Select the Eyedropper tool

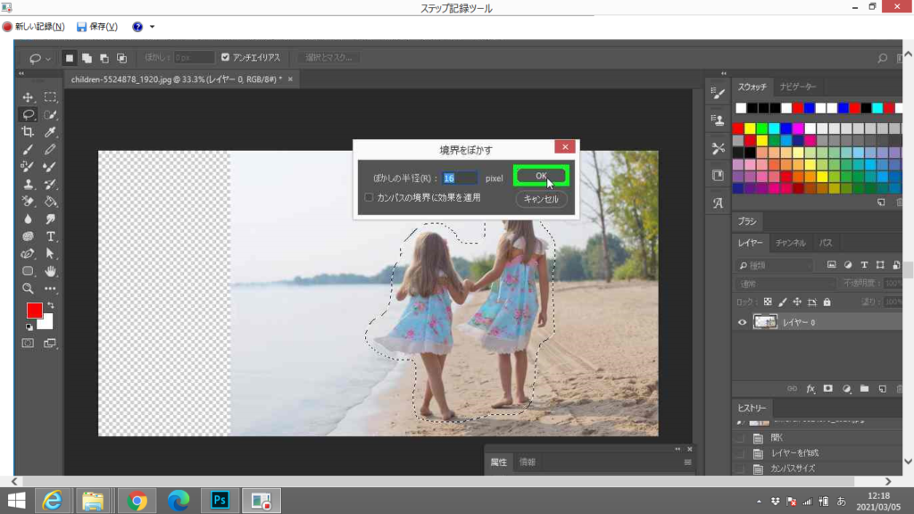click(51, 132)
